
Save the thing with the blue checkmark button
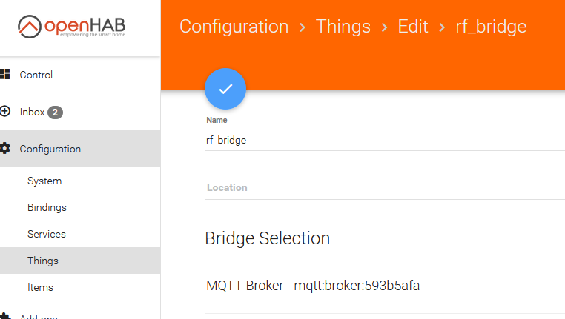click(x=225, y=89)
